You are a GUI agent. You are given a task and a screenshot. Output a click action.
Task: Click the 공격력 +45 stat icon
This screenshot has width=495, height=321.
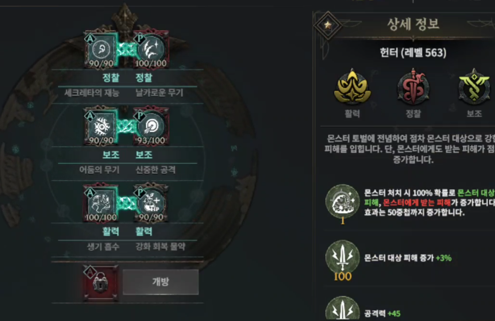tap(342, 309)
